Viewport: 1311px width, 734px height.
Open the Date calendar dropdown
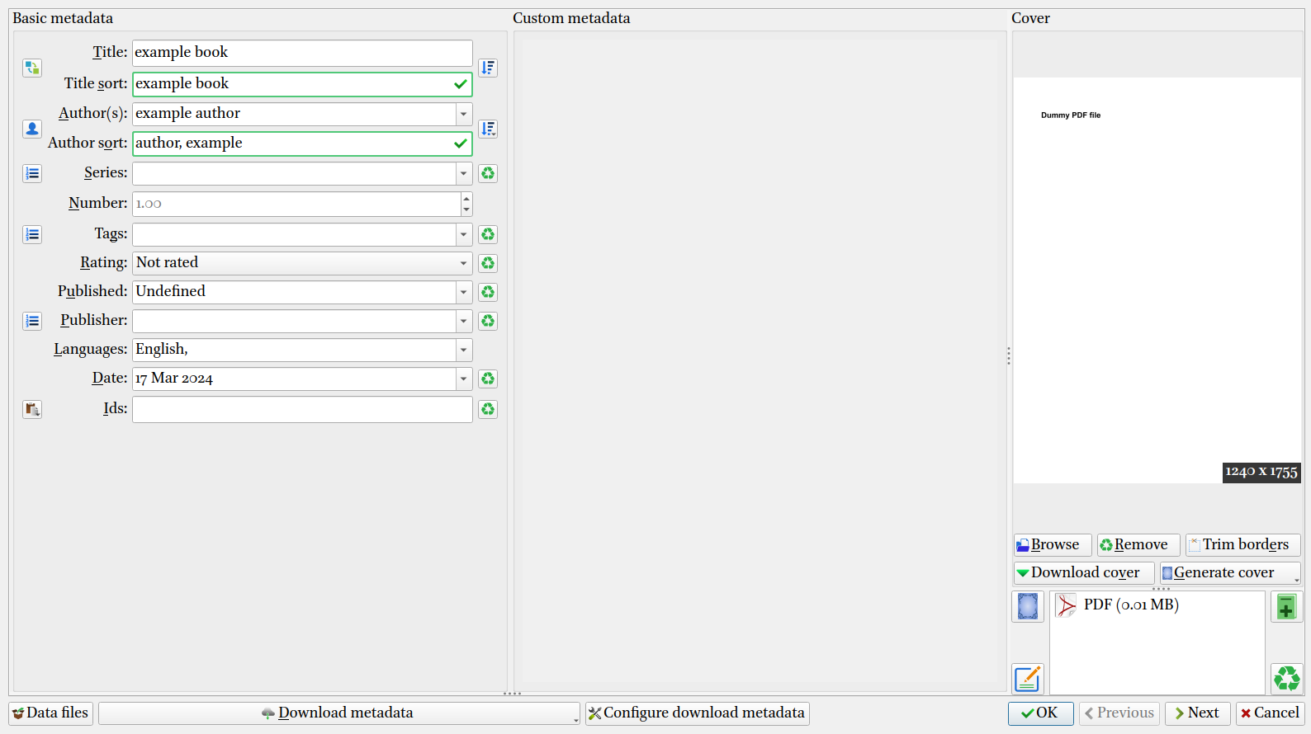(x=464, y=379)
